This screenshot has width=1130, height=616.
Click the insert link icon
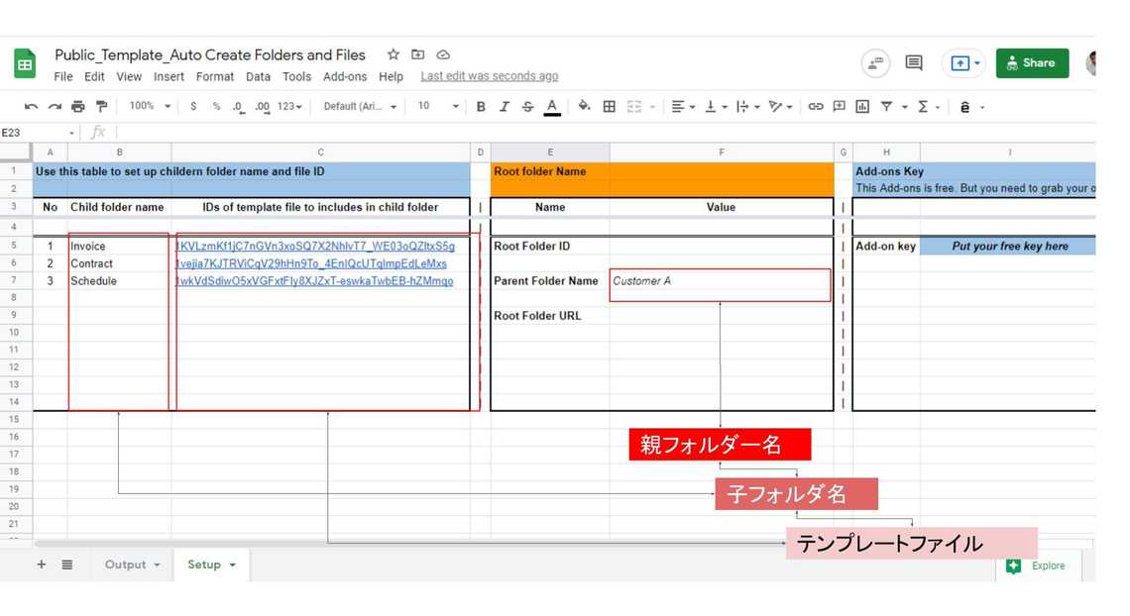(815, 107)
